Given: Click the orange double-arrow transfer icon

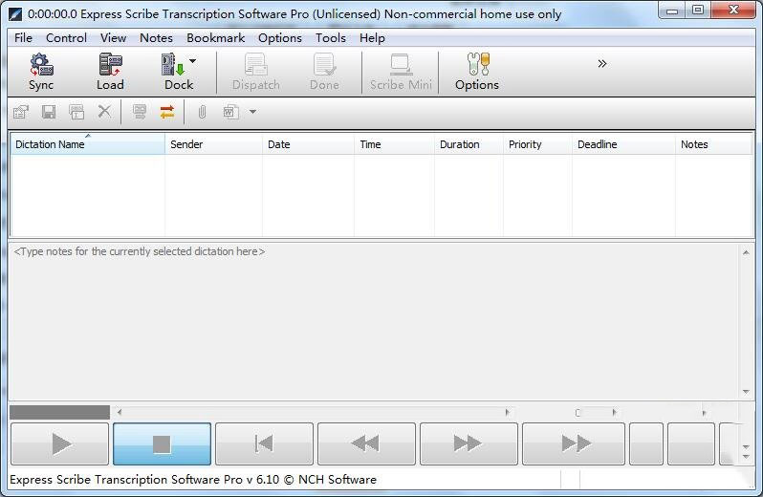Looking at the screenshot, I should 167,113.
